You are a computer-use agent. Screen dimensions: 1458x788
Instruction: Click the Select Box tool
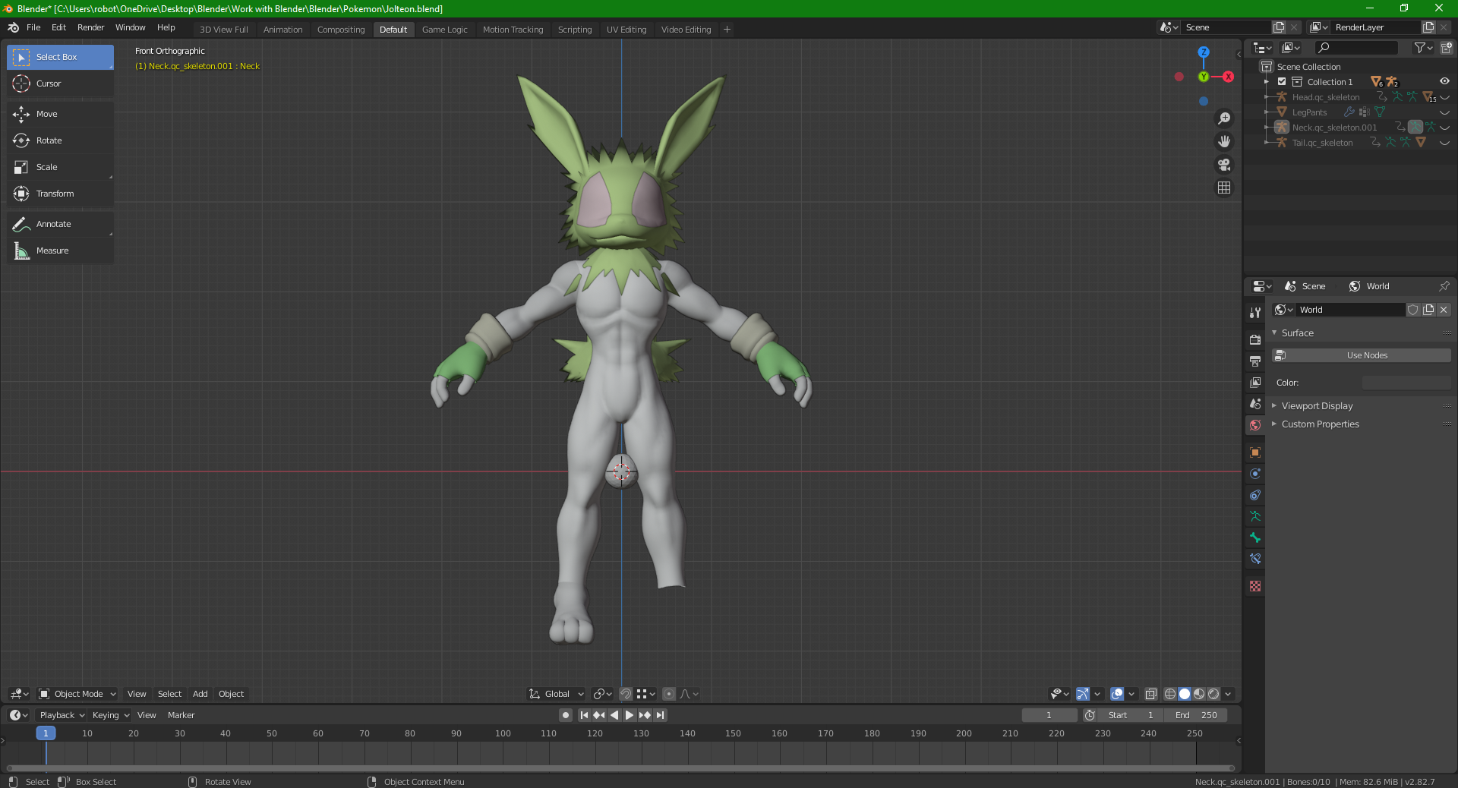coord(60,57)
